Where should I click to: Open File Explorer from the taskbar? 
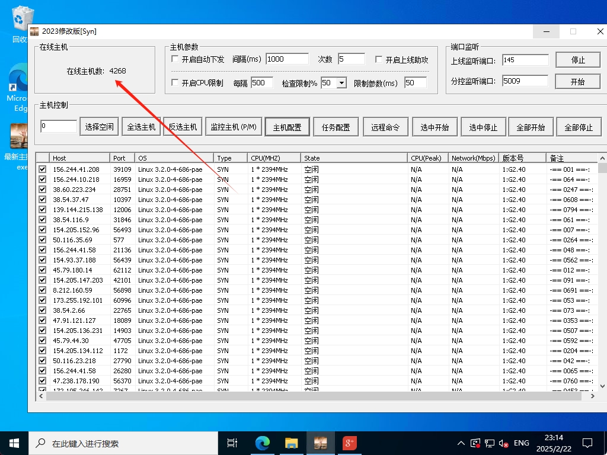(291, 443)
